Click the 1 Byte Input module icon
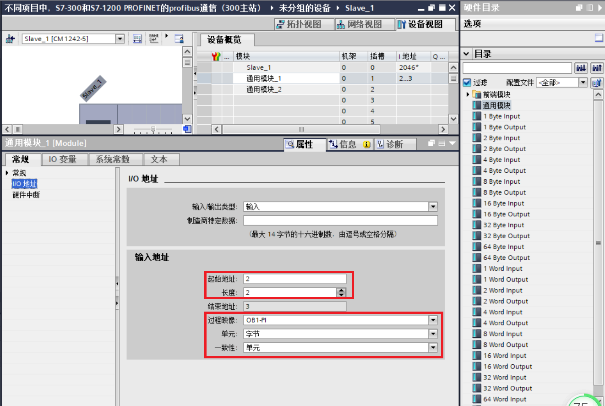Image resolution: width=605 pixels, height=406 pixels. tap(477, 116)
